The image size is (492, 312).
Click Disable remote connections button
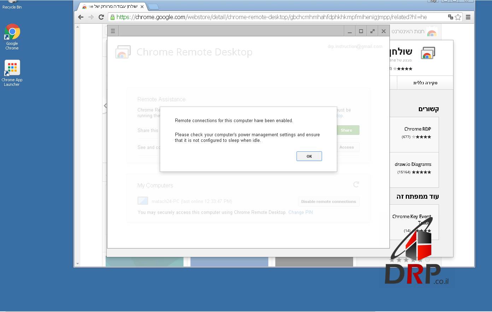328,202
